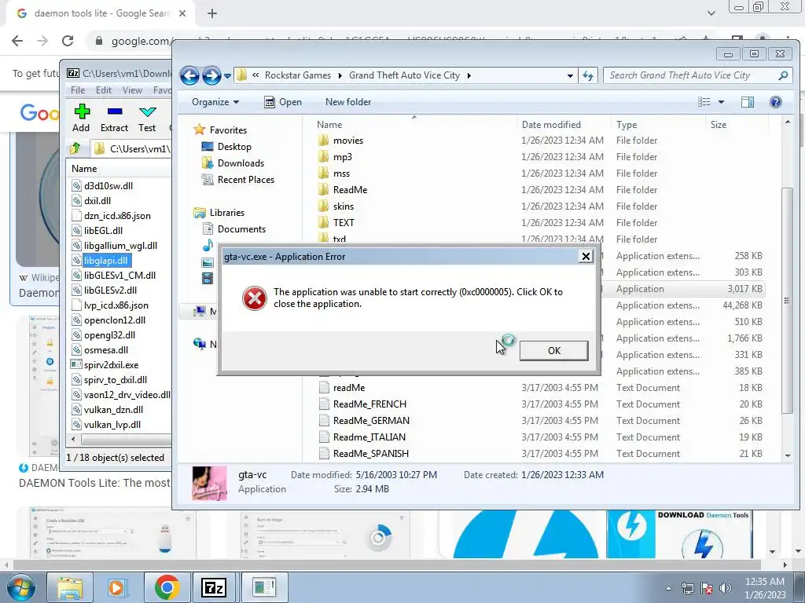This screenshot has width=805, height=603.
Task: Click Rockstar Games in the address breadcrumb
Action: (x=298, y=75)
